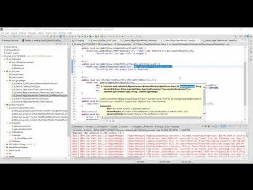
Task: Open the File menu
Action: 2,33
